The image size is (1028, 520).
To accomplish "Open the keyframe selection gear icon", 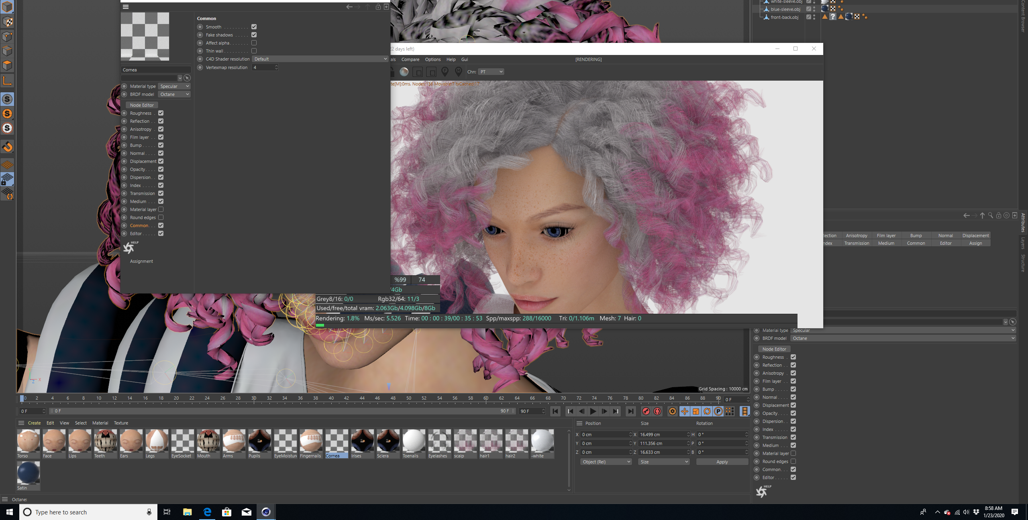I will pyautogui.click(x=672, y=411).
